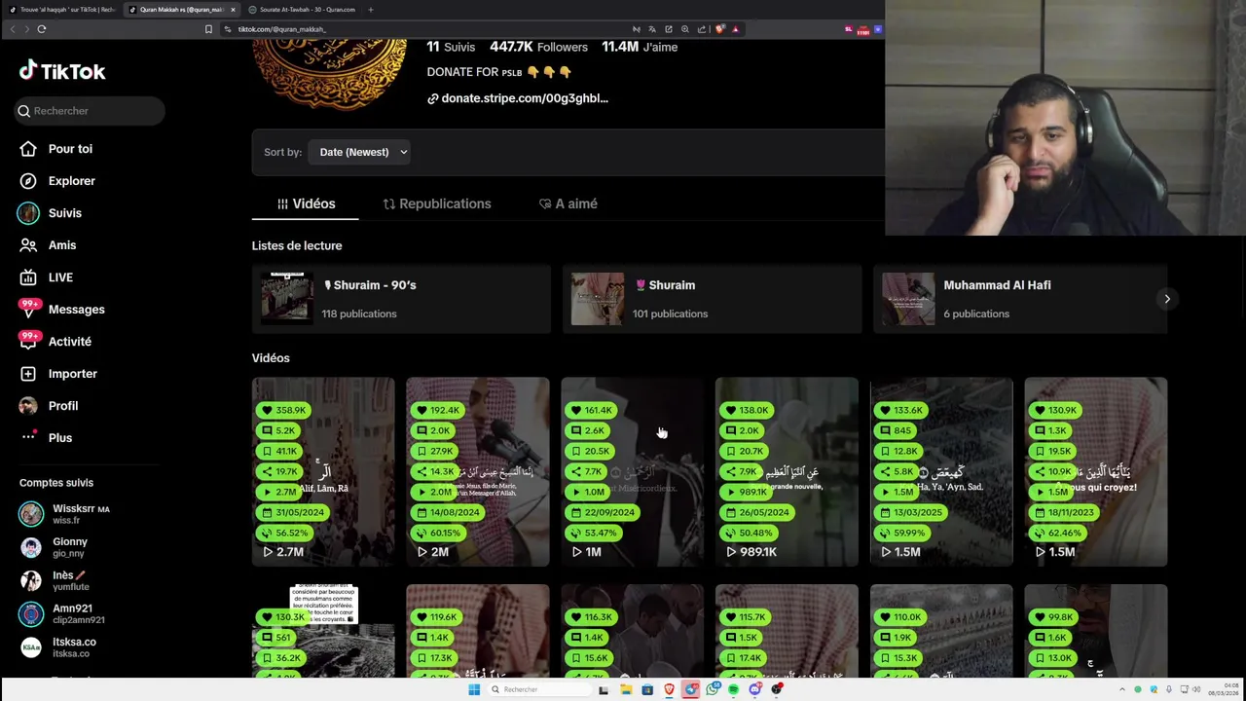
Task: Open Amn921 followed account
Action: (63, 613)
